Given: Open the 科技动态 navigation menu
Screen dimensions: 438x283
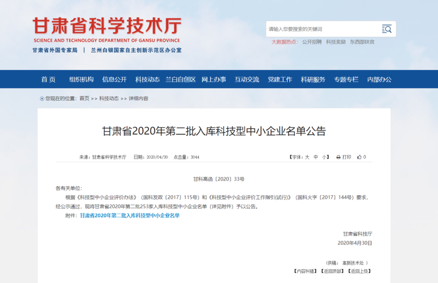Looking at the screenshot, I should (x=148, y=80).
